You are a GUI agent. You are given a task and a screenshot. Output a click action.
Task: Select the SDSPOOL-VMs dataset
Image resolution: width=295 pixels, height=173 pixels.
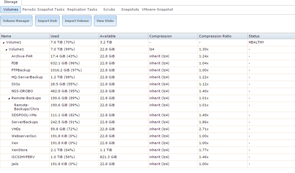pyautogui.click(x=24, y=115)
